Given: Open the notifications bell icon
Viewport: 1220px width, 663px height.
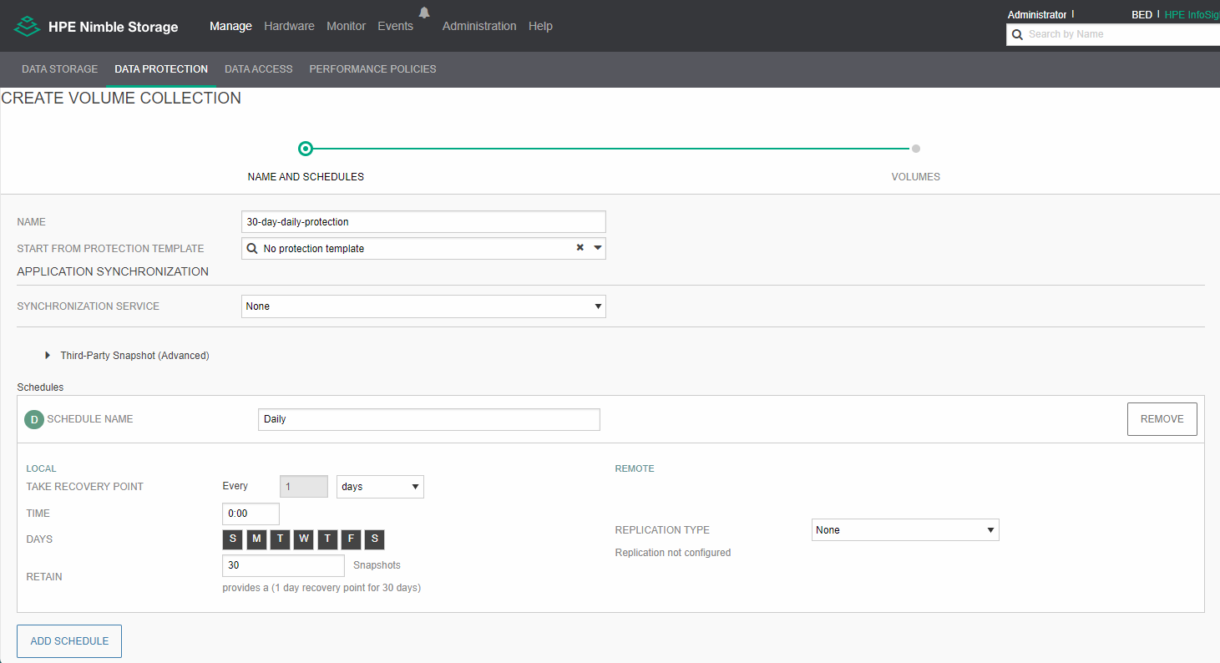Looking at the screenshot, I should [x=424, y=13].
